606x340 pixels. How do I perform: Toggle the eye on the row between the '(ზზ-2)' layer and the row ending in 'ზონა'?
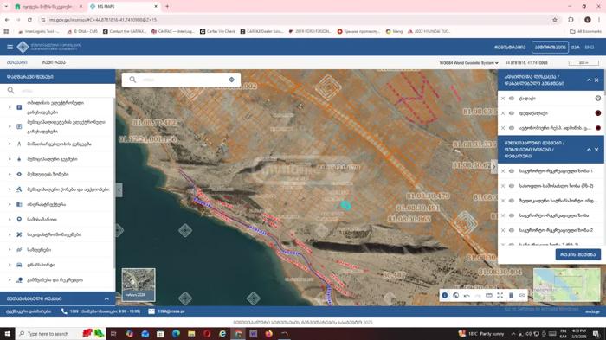tap(512, 201)
